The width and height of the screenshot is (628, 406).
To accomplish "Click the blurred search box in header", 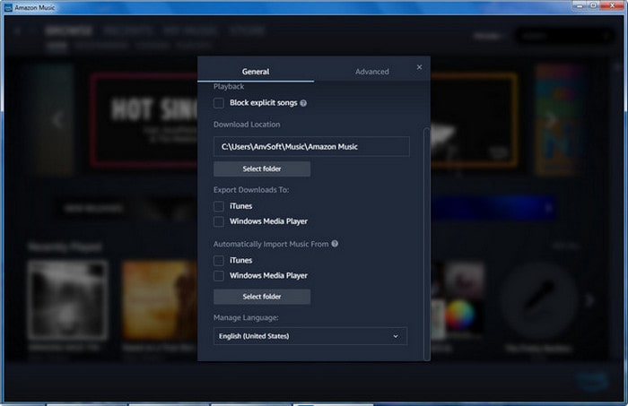I will click(564, 36).
